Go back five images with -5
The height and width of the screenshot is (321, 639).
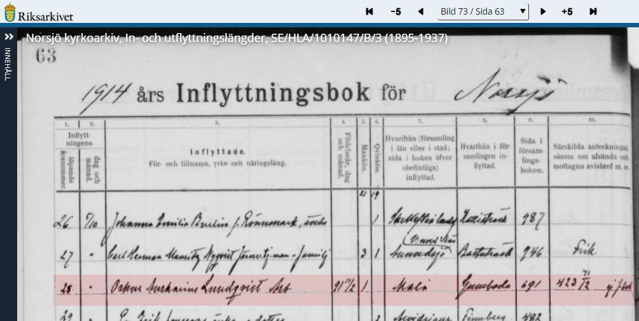pyautogui.click(x=395, y=12)
